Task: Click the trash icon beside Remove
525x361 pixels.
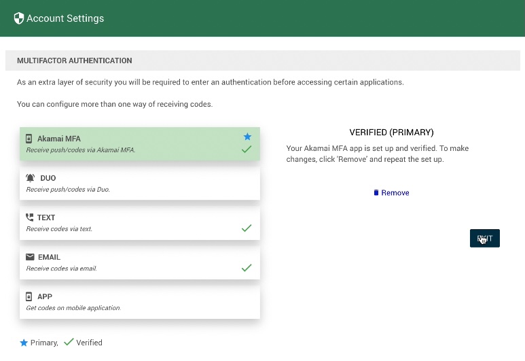Action: click(376, 193)
